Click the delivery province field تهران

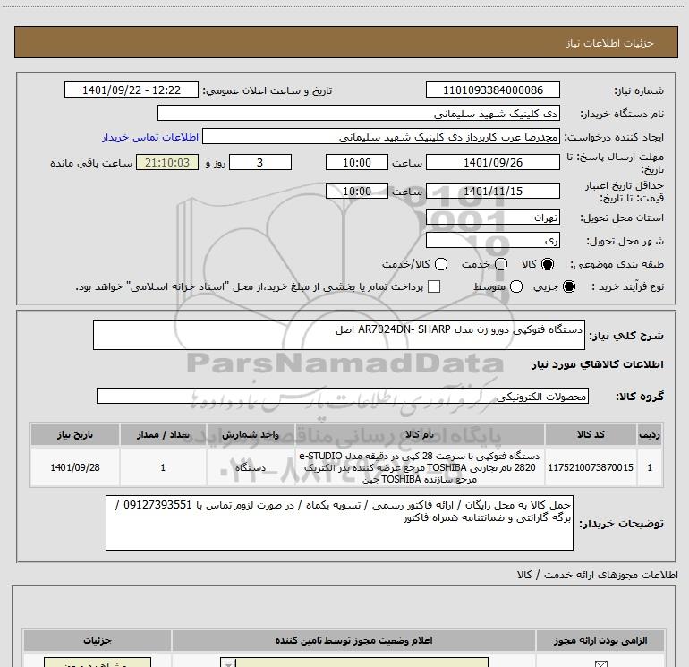coord(492,218)
